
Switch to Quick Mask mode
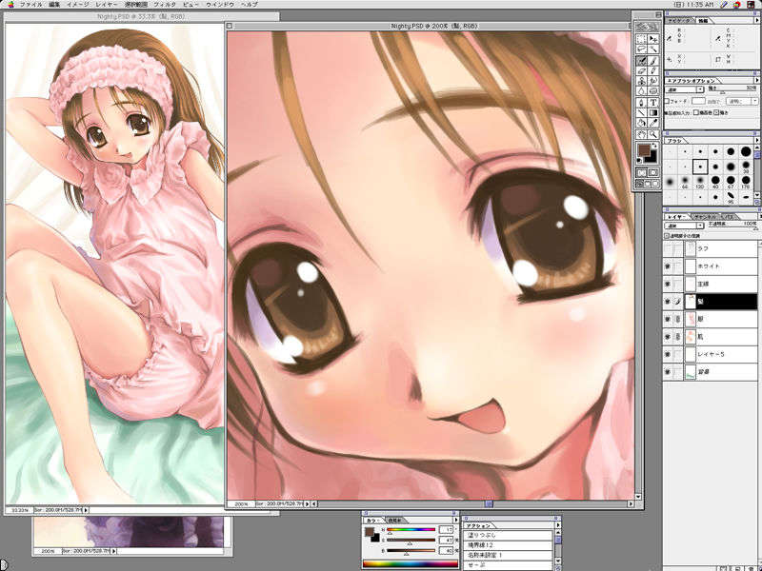[x=653, y=172]
